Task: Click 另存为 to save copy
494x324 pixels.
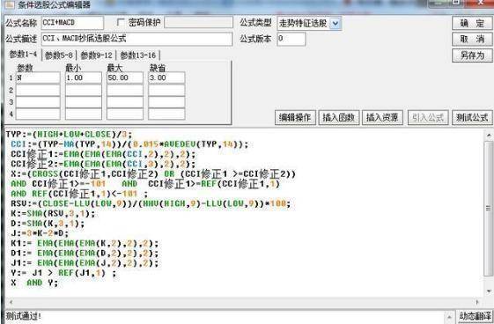Action: pos(472,55)
